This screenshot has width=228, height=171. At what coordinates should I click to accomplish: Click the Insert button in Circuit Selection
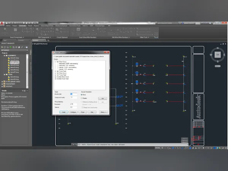[64, 112]
